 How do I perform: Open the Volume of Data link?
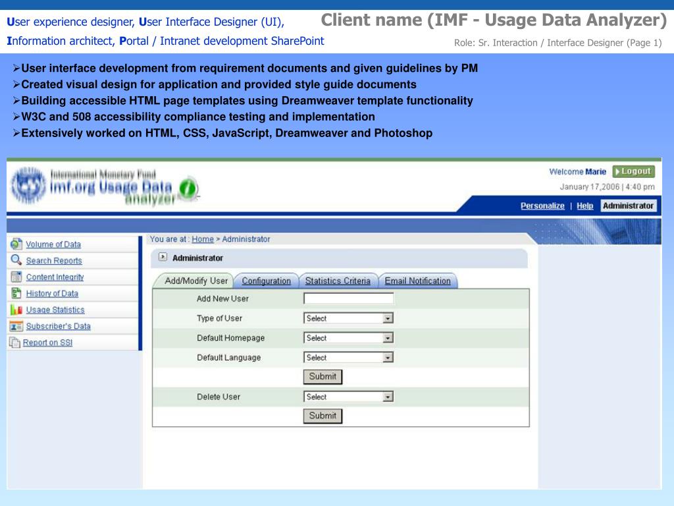tap(53, 244)
